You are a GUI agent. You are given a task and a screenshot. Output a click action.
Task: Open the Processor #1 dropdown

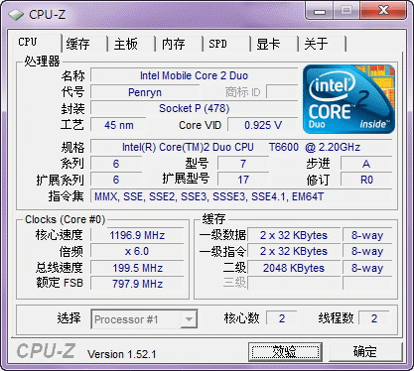click(144, 319)
